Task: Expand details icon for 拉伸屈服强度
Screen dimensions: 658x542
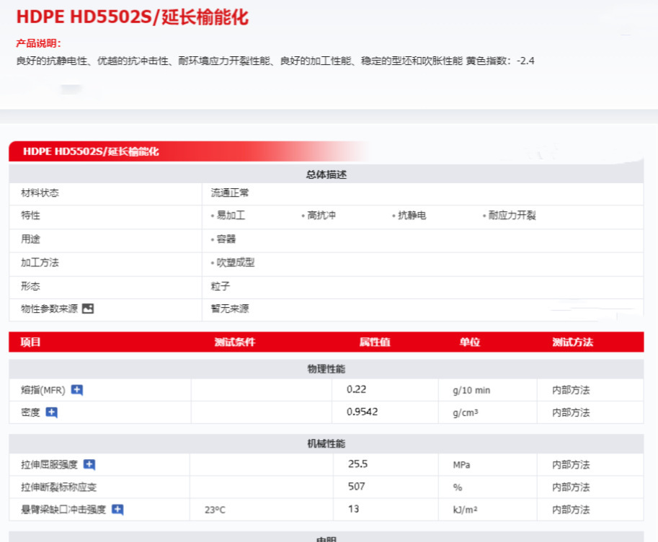Action: tap(89, 464)
